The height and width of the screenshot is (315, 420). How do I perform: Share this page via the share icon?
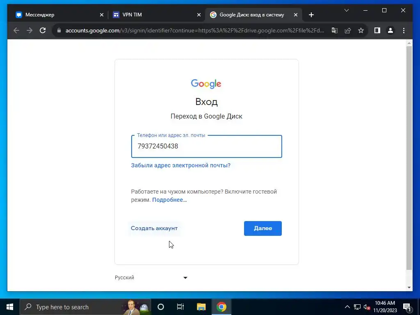pos(348,30)
